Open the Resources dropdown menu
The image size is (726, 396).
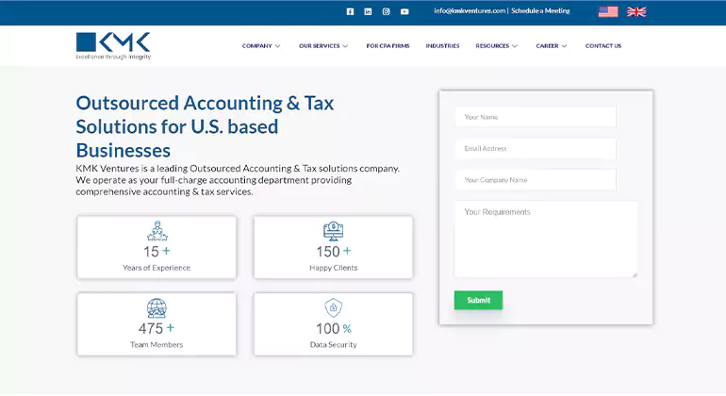[x=496, y=45]
